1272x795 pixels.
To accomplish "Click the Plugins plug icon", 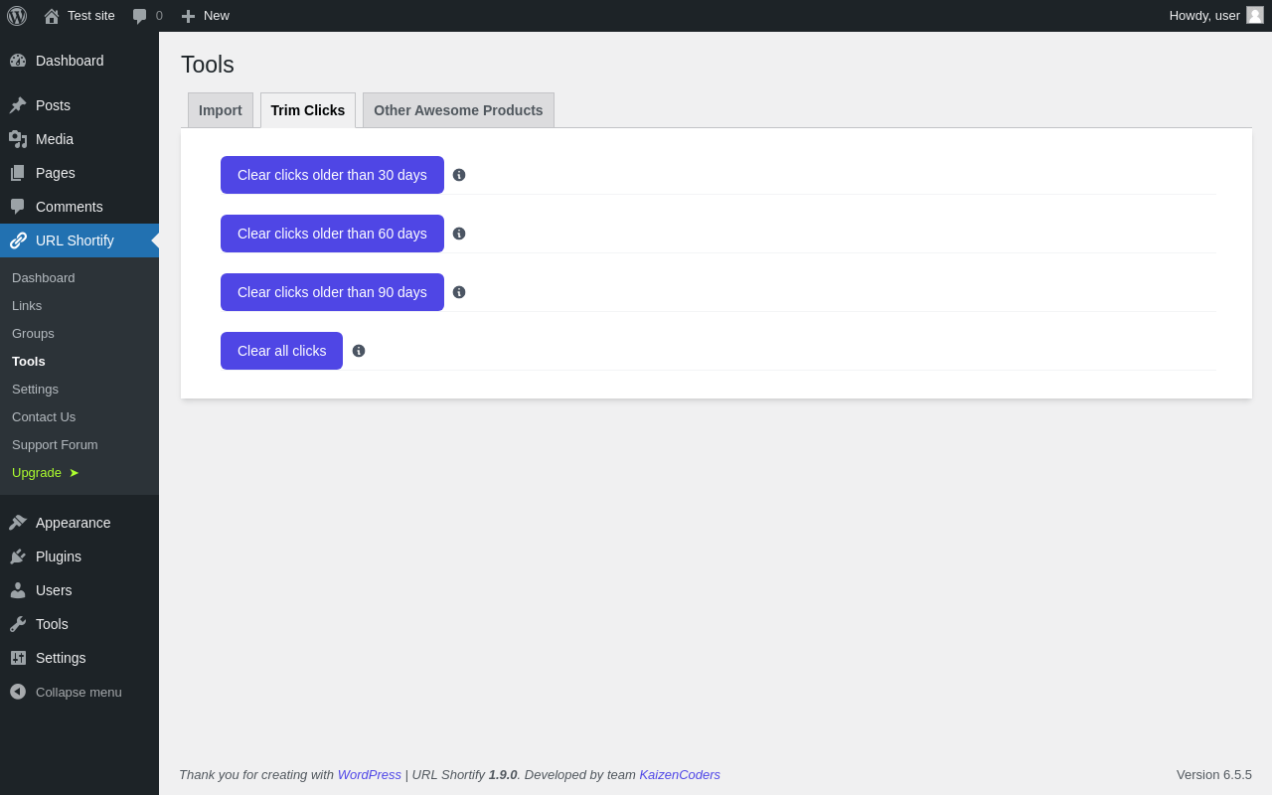I will tap(18, 556).
